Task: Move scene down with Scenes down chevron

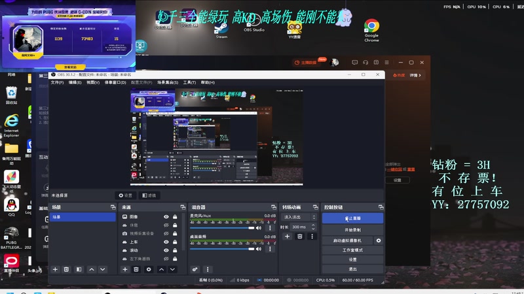Action: (x=103, y=269)
